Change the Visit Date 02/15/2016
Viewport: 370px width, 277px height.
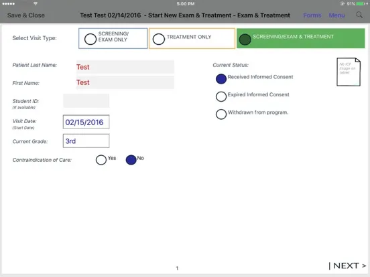[86, 122]
